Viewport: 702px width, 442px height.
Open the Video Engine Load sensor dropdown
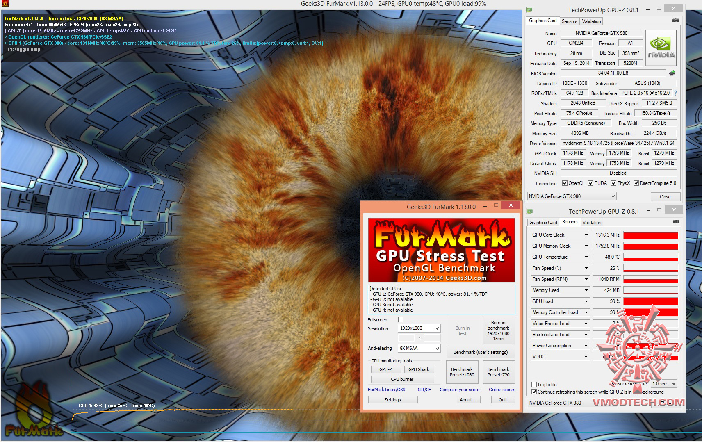pos(586,324)
